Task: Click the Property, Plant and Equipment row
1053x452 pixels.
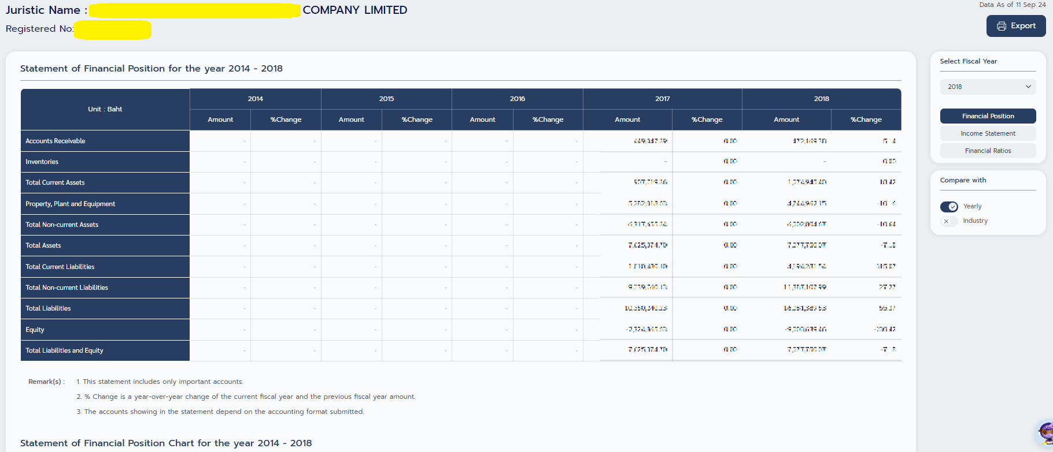Action: click(71, 204)
